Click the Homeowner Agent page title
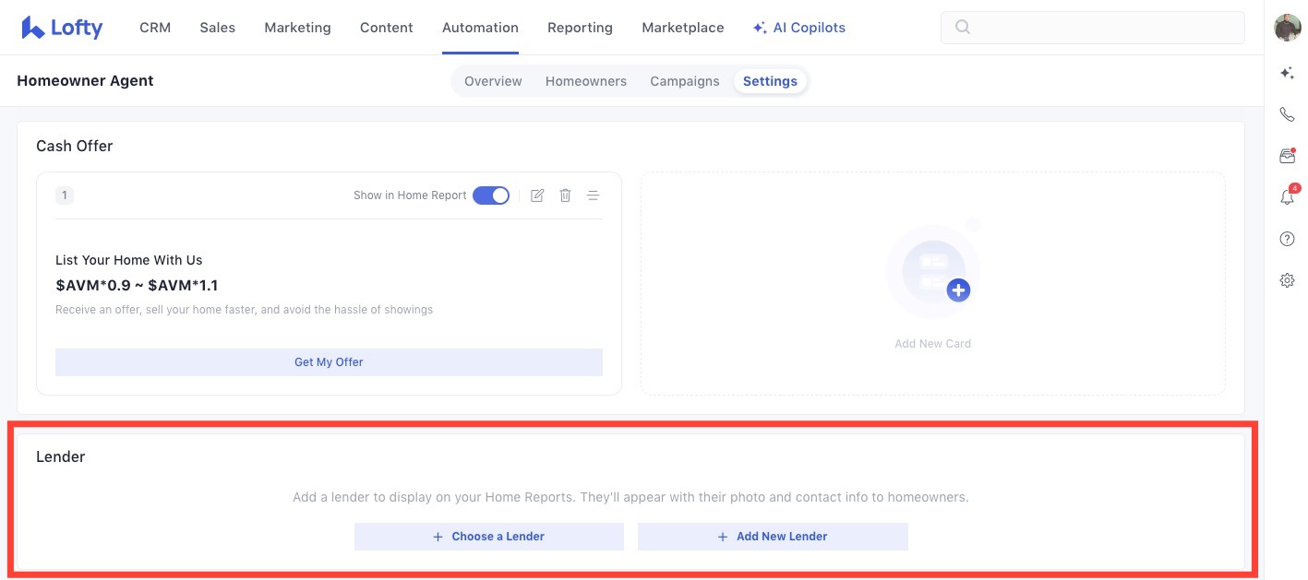Image resolution: width=1308 pixels, height=580 pixels. click(x=85, y=81)
